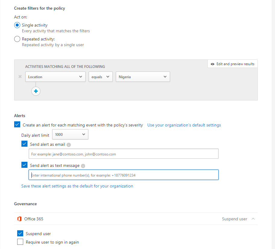
Task: Open Use your organization's default settings link
Action: (184, 125)
